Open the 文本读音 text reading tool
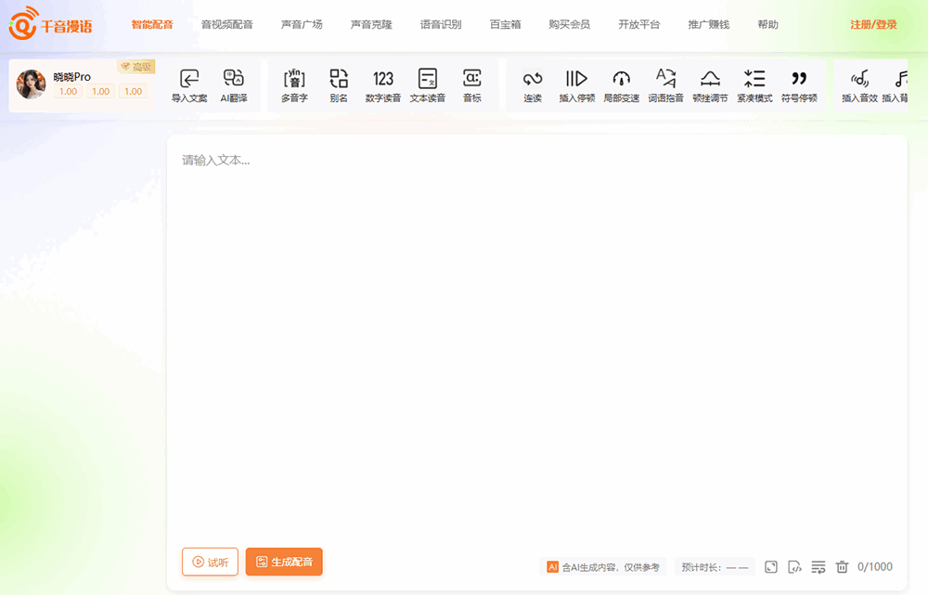This screenshot has height=595, width=928. [427, 85]
